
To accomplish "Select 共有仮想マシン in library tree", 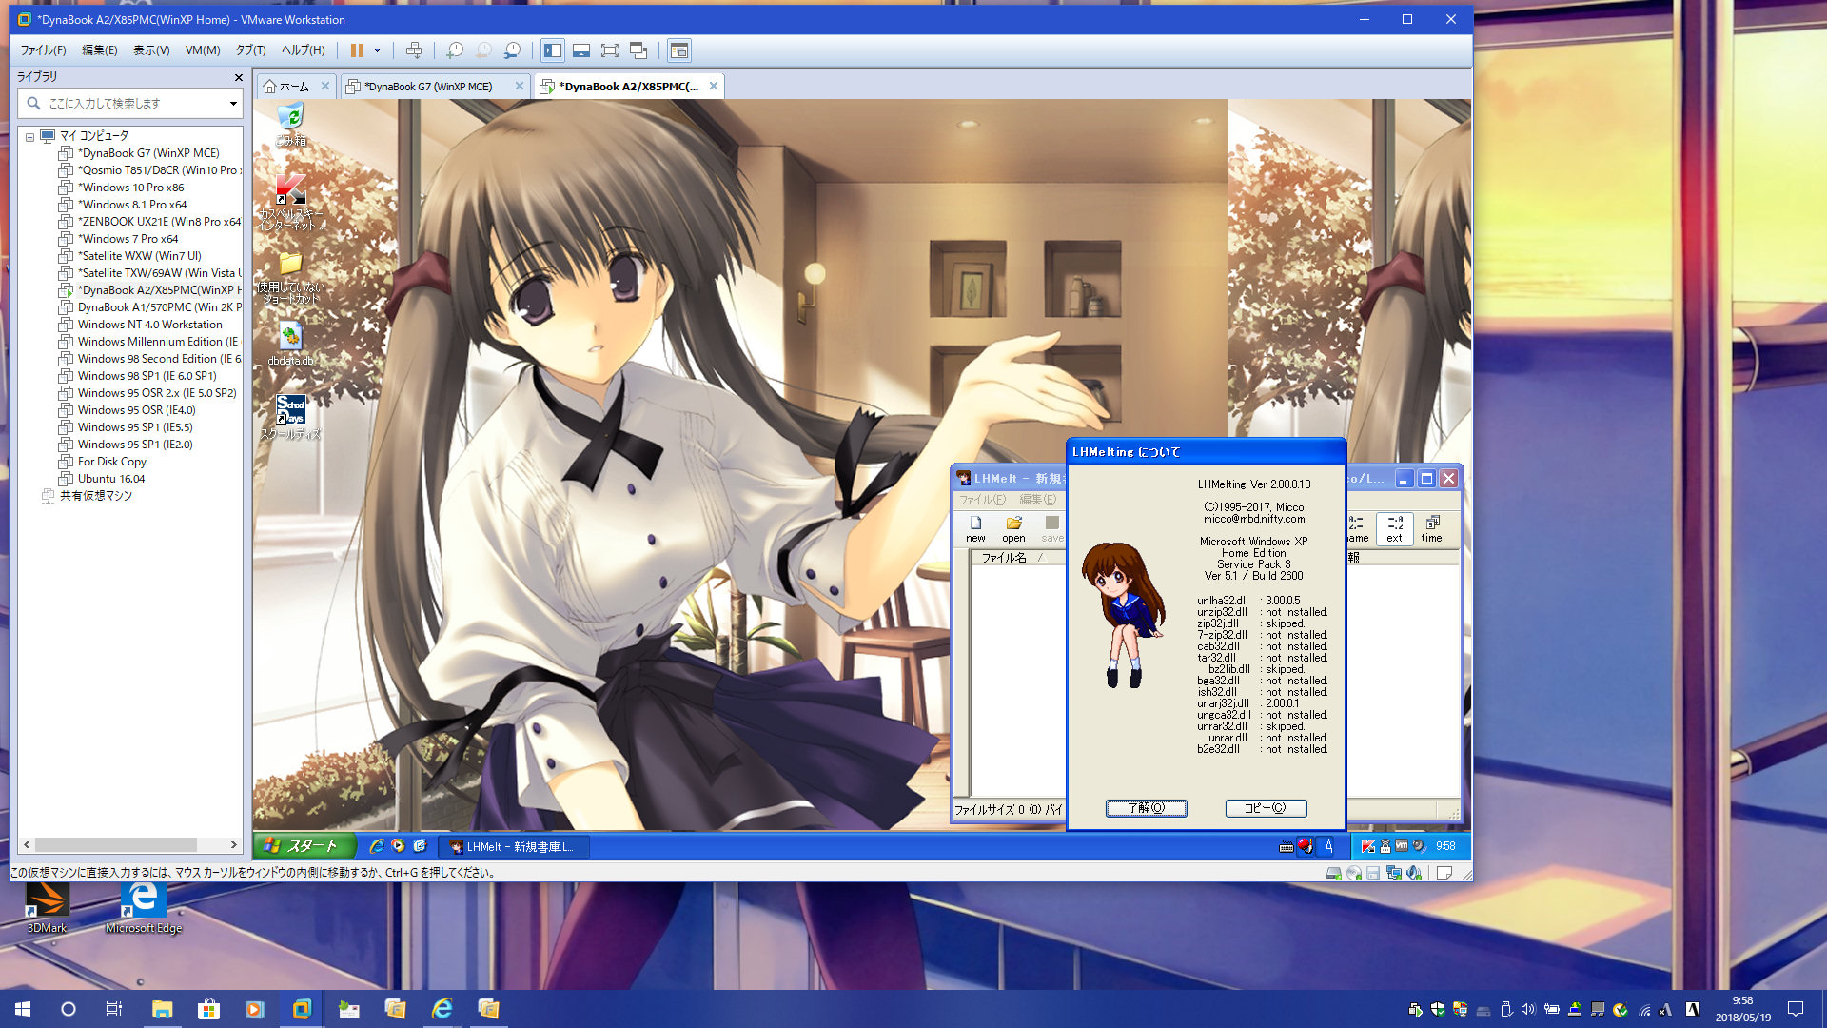I will pos(95,496).
